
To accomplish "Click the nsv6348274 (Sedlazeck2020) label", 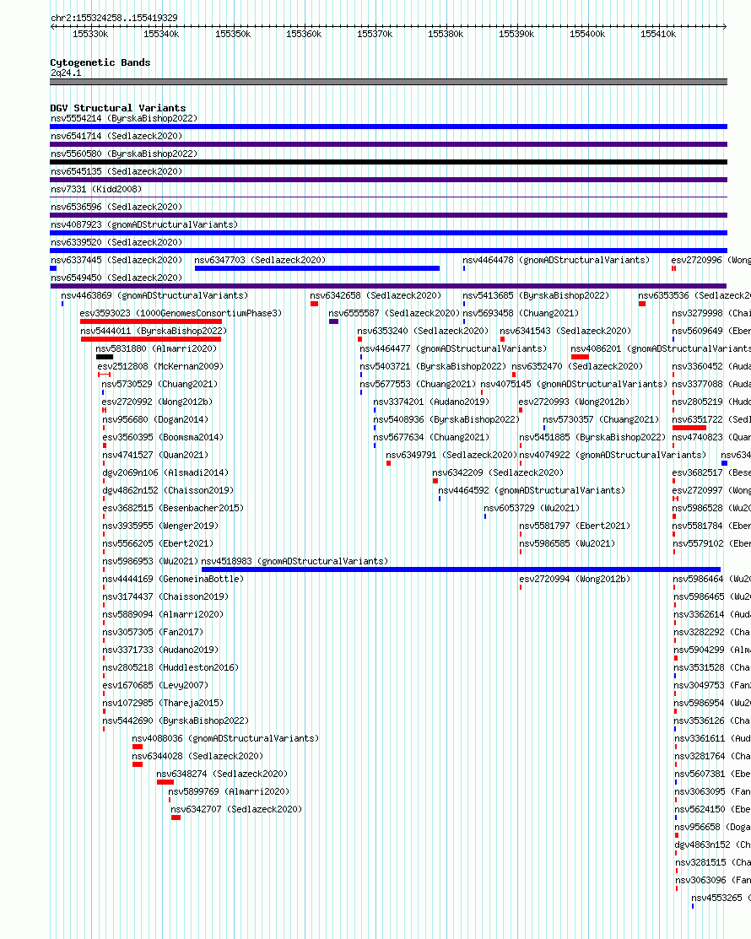I will [x=222, y=774].
